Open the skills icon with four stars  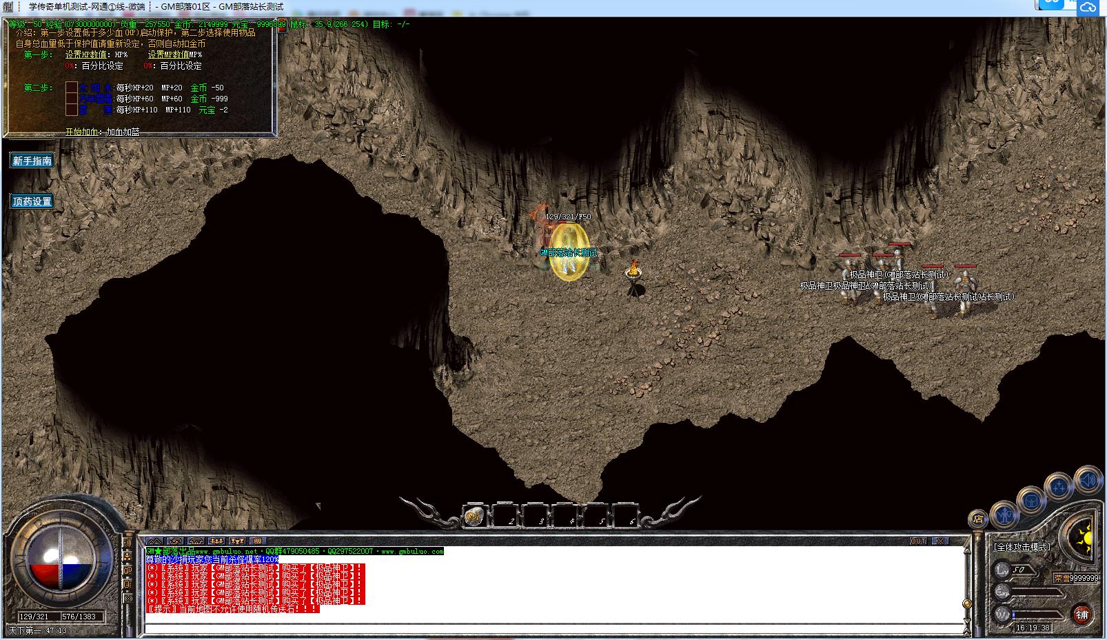point(1058,487)
